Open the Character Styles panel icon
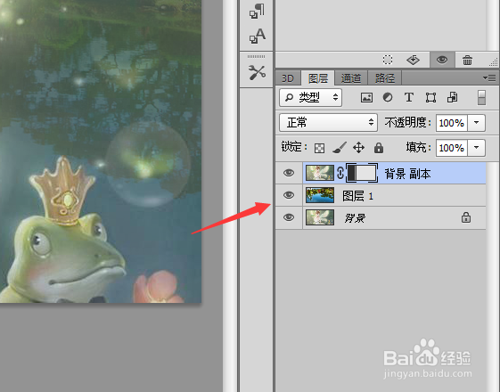 [x=257, y=36]
